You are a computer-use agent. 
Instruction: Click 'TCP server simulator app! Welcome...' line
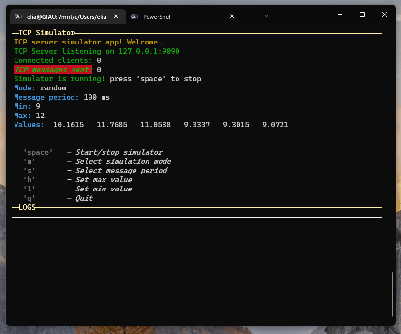click(x=91, y=42)
